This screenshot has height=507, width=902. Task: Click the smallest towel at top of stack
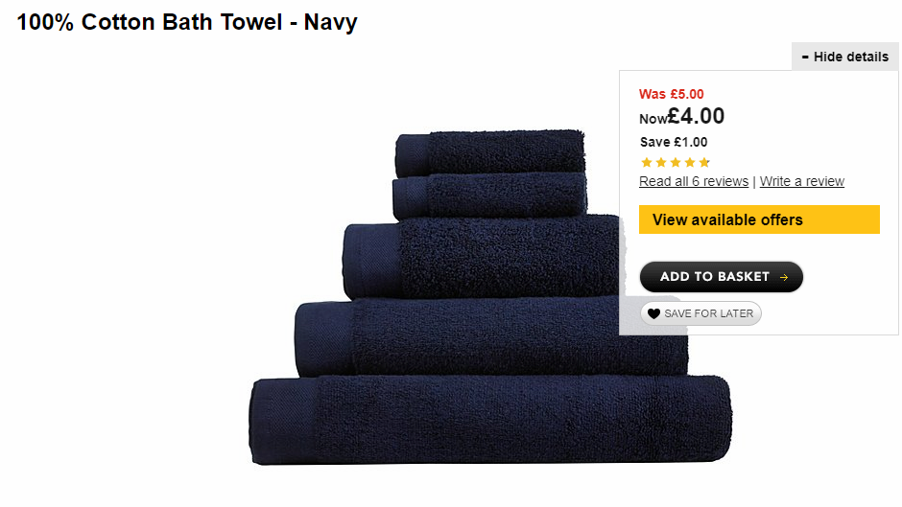coord(490,153)
